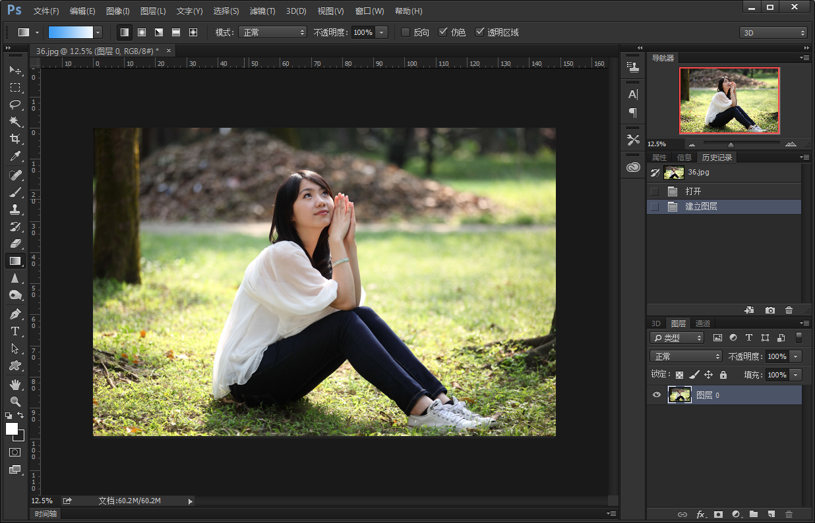Viewport: 815px width, 523px height.
Task: Select the Eyedropper tool
Action: tap(15, 156)
